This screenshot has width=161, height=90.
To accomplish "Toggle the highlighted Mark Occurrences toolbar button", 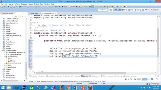I will click(x=93, y=7).
